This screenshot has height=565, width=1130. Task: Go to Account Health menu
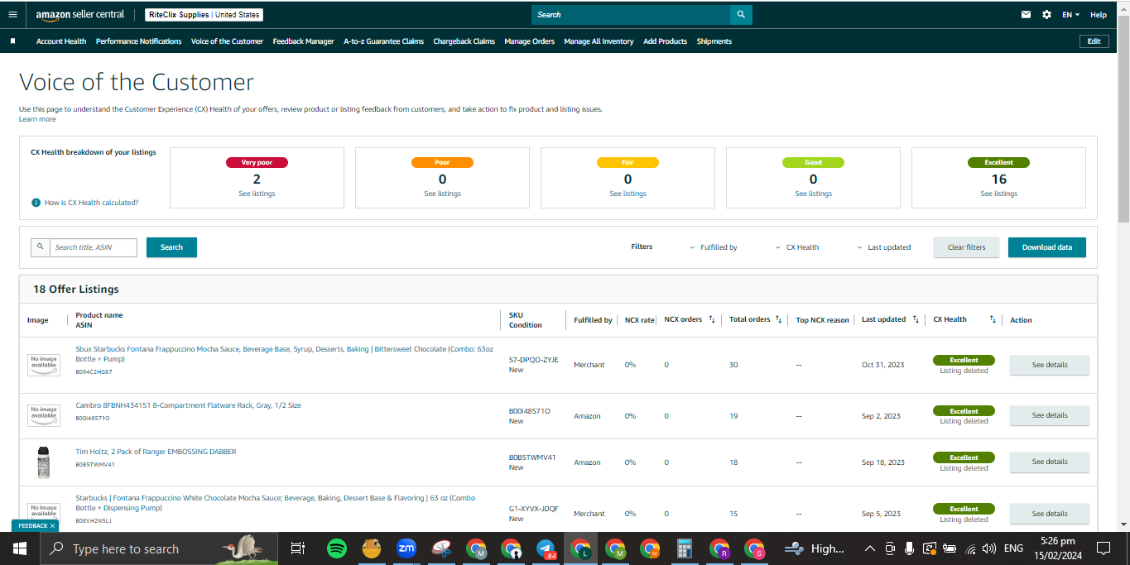click(61, 41)
